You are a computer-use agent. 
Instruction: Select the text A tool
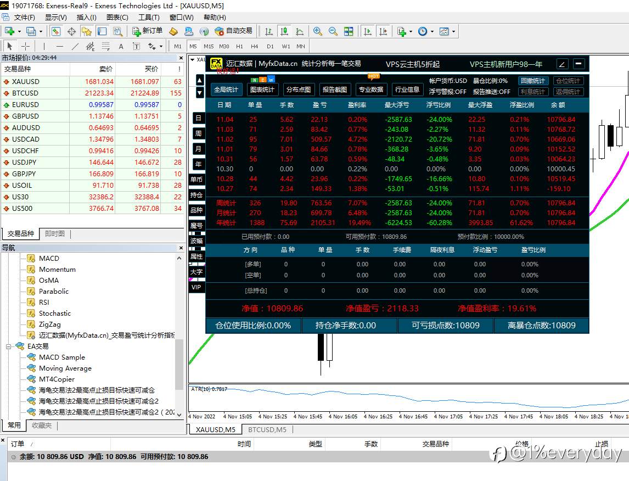pos(121,46)
